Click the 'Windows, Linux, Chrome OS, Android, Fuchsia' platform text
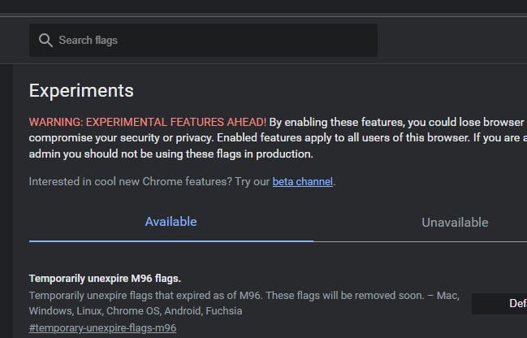This screenshot has height=338, width=527. 136,310
